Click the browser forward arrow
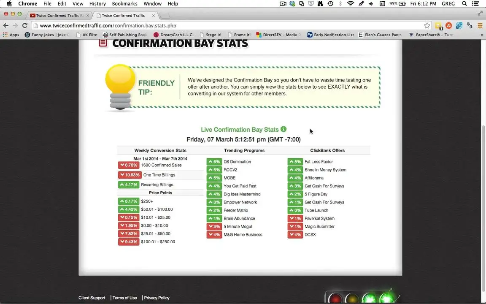This screenshot has height=304, width=486. pos(15,25)
